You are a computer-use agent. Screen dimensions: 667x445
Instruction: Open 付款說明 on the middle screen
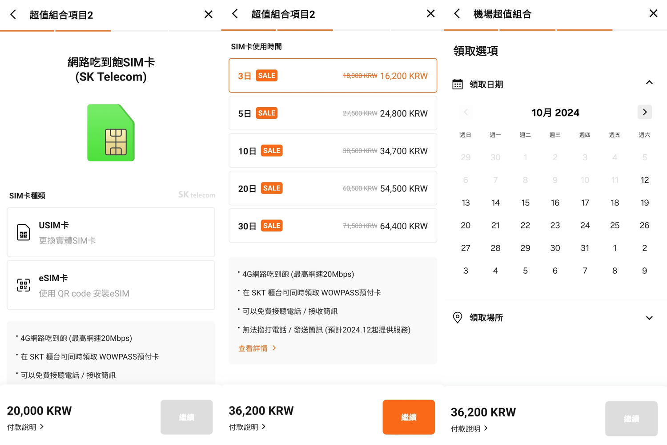tap(247, 427)
